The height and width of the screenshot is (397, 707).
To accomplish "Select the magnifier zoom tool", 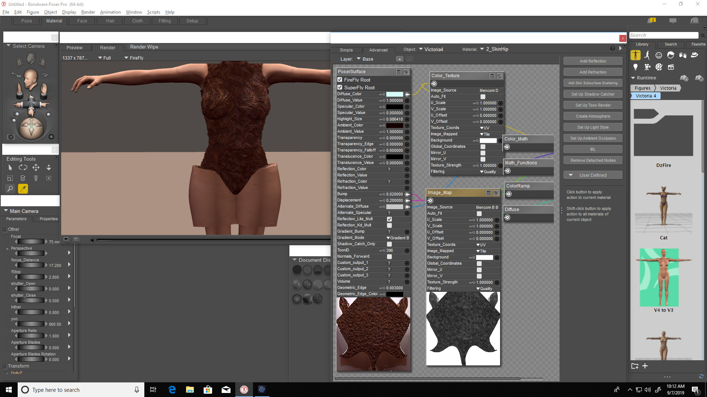I will tap(10, 189).
